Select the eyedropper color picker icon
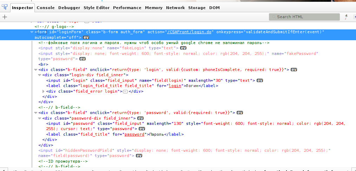This screenshot has height=171, width=356. click(x=346, y=17)
